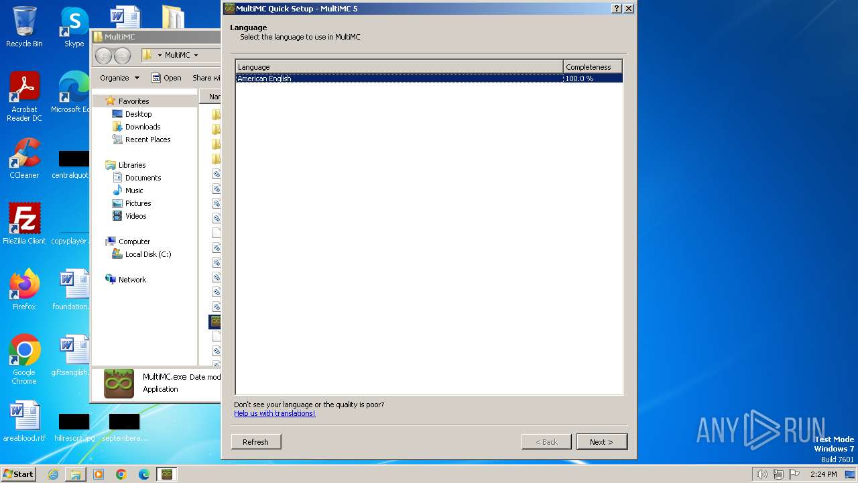Click the disabled Back button
The height and width of the screenshot is (483, 858).
(546, 442)
